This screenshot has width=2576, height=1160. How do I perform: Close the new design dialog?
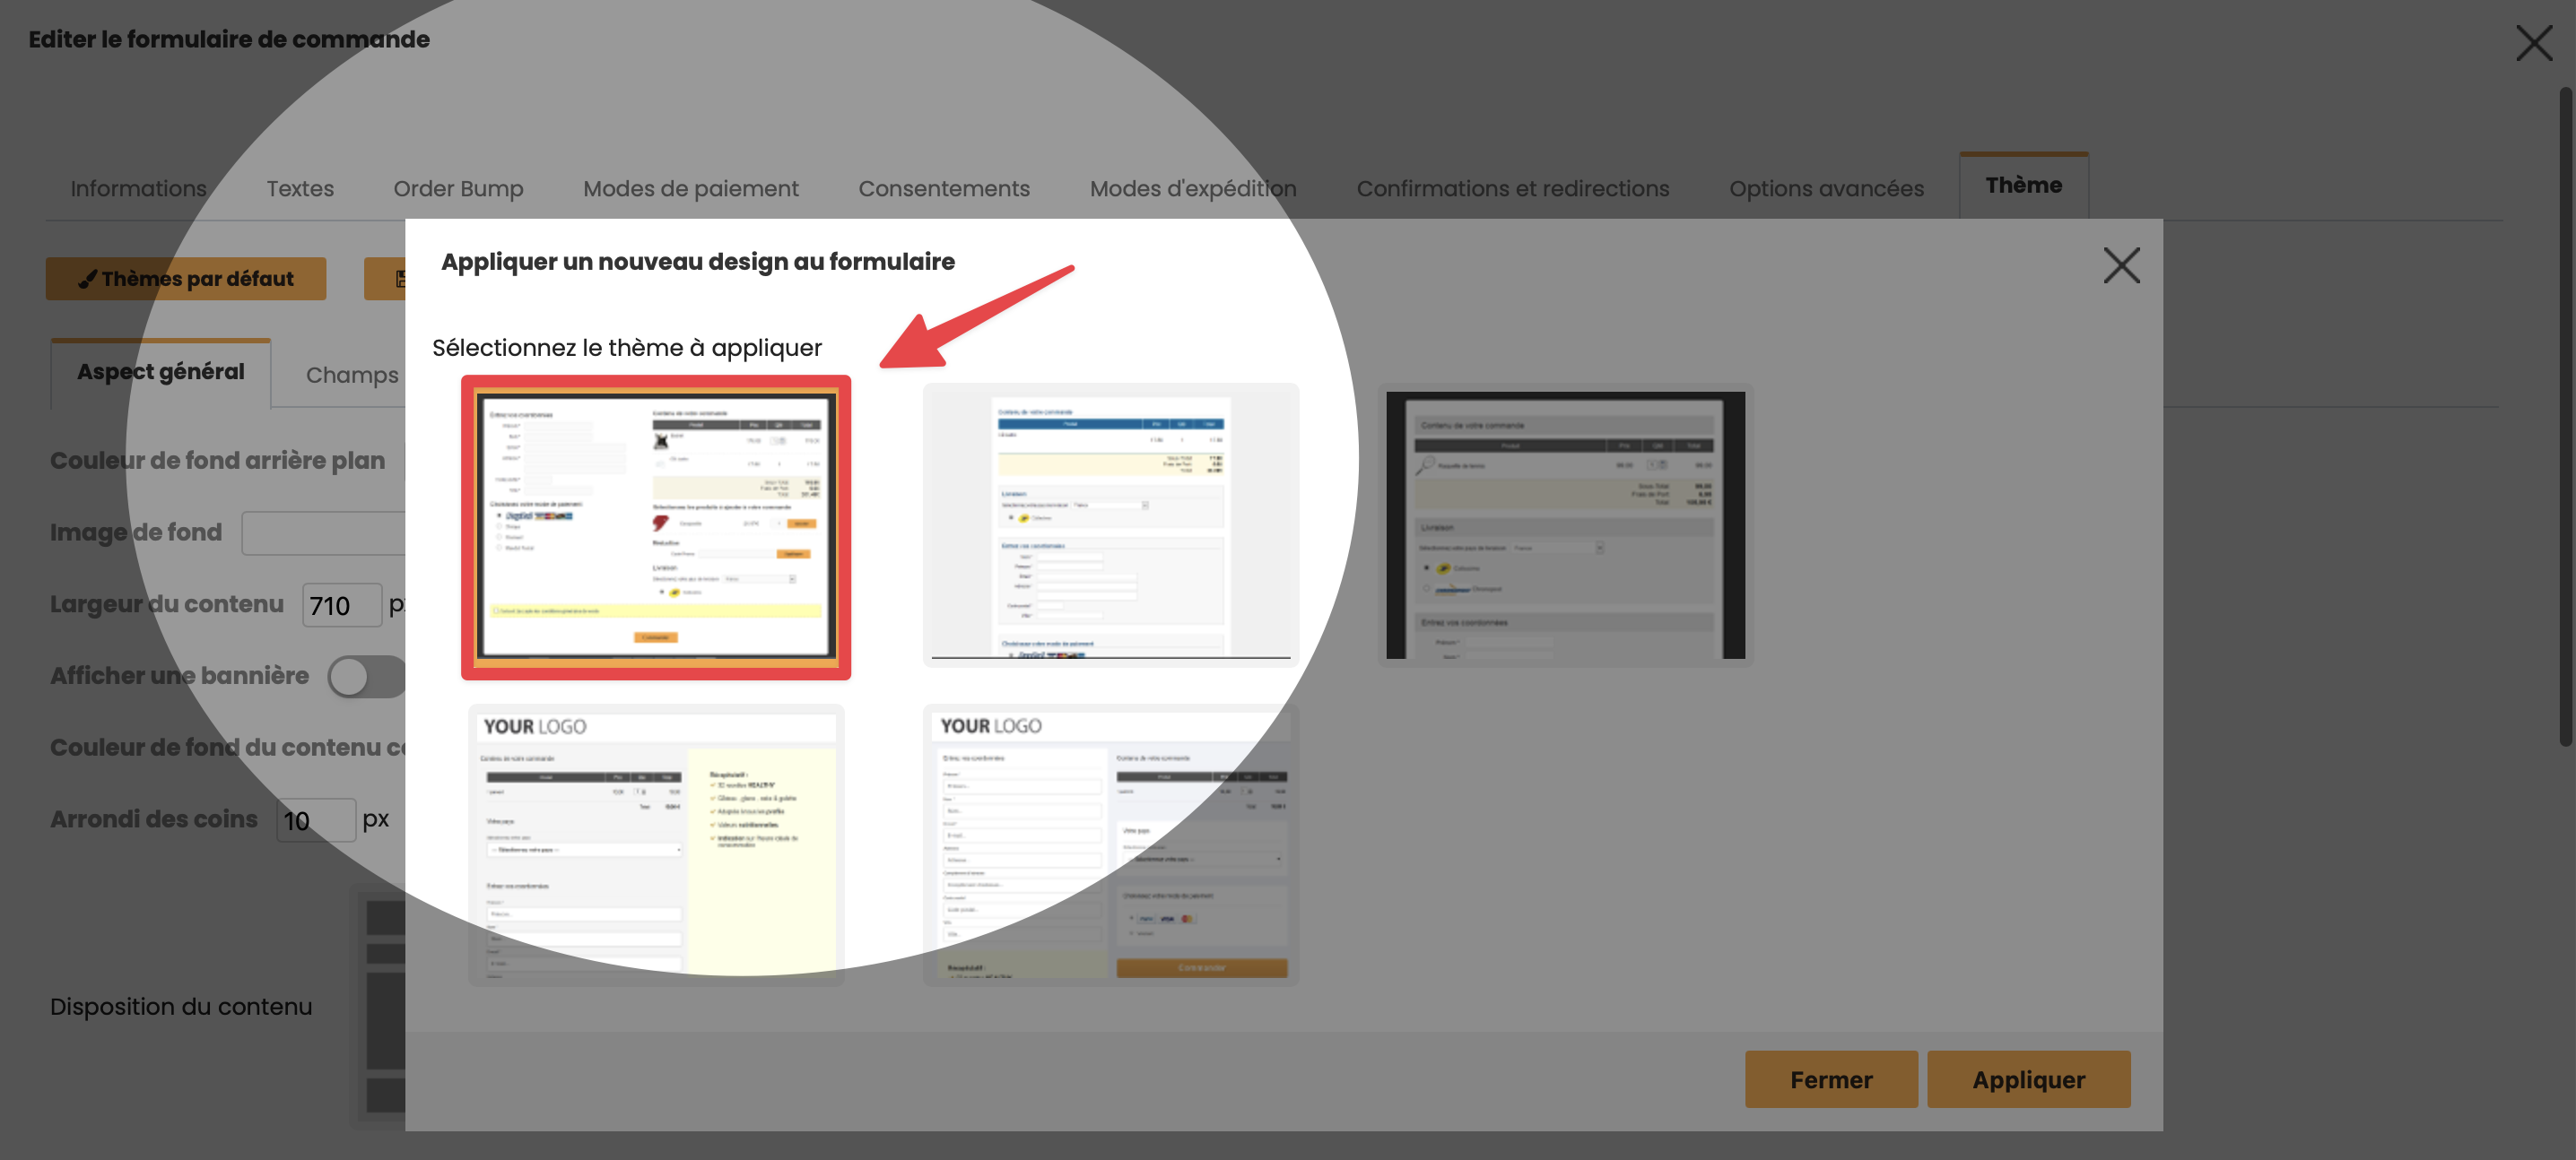pyautogui.click(x=2121, y=265)
